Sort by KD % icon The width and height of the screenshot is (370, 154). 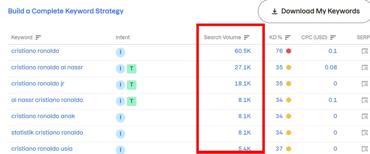288,37
